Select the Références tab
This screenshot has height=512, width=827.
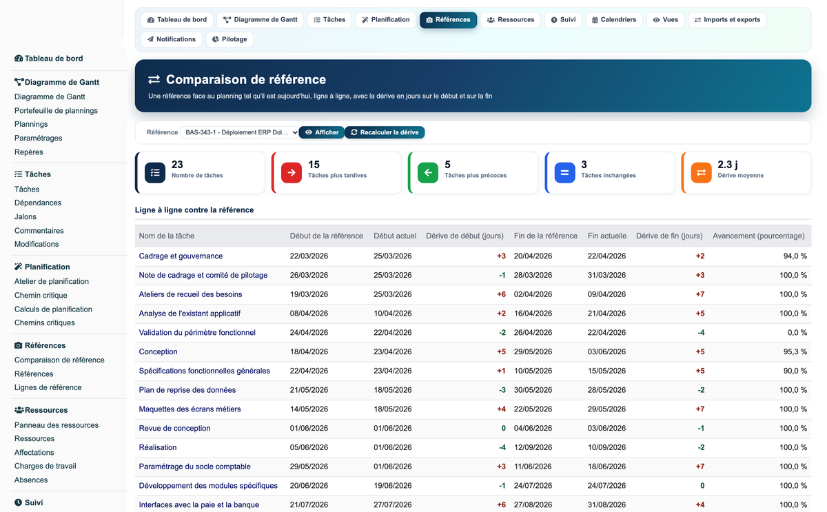point(448,20)
